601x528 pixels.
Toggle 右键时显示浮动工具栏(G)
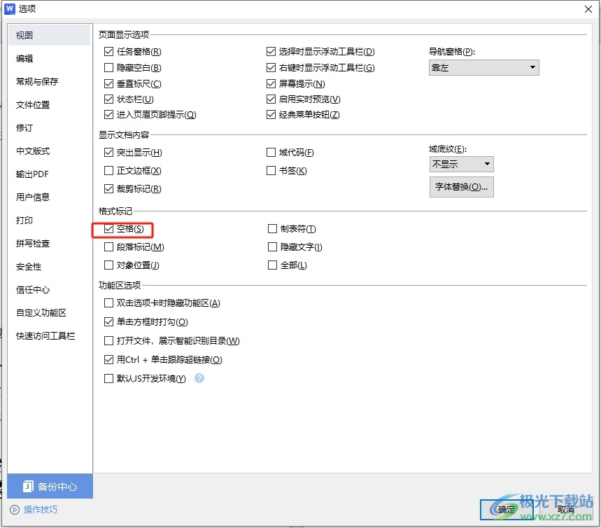(x=271, y=67)
